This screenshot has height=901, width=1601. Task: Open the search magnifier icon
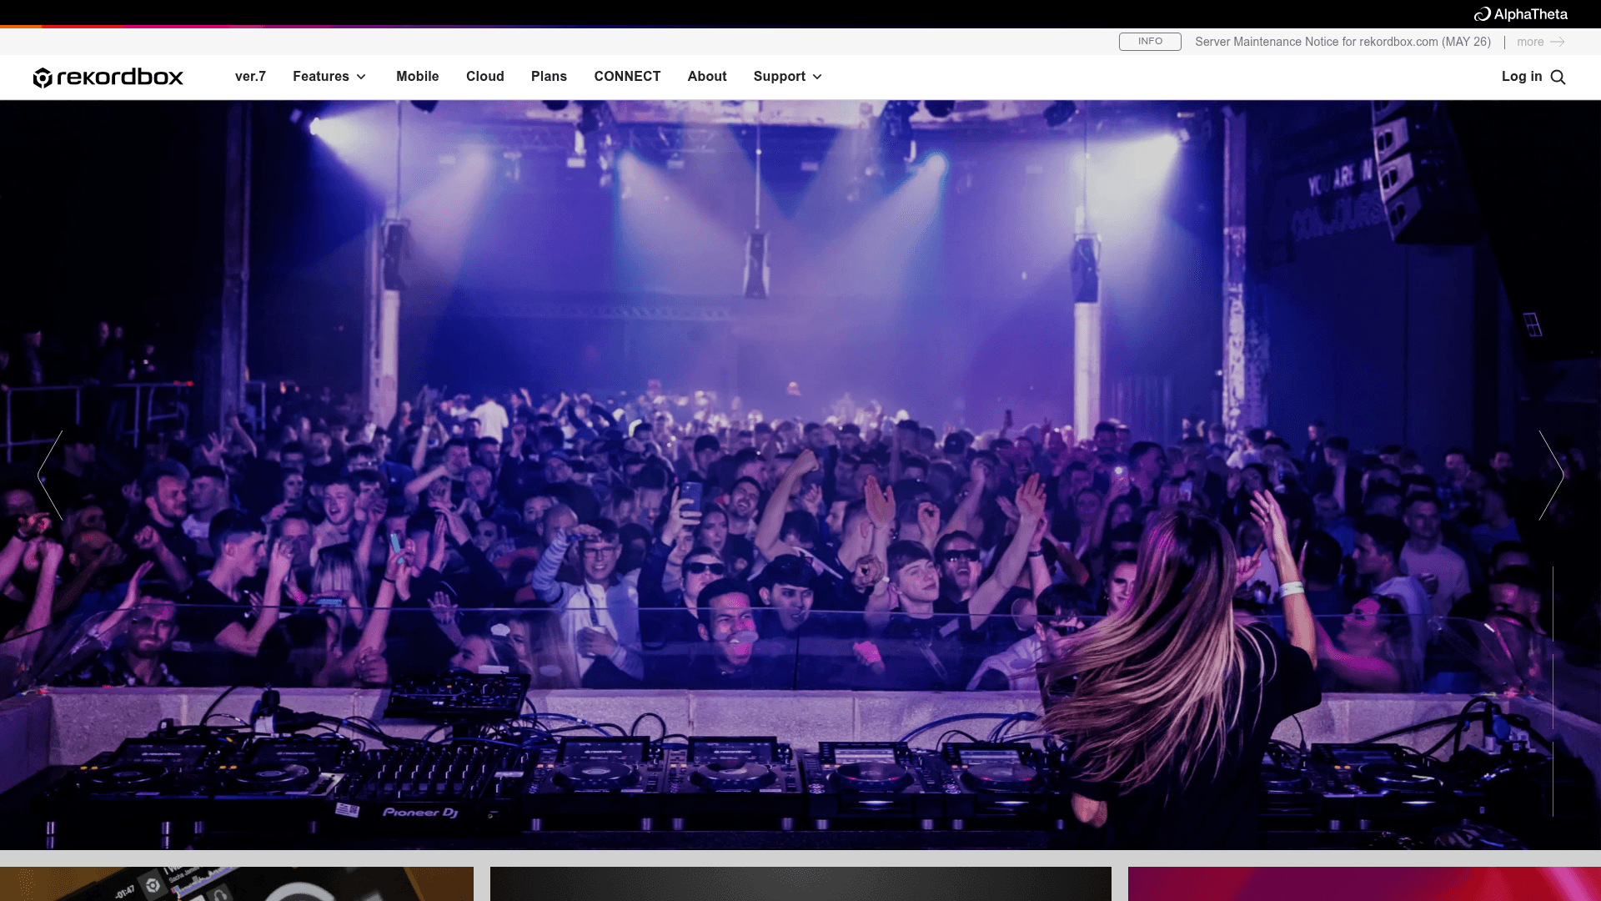point(1558,78)
